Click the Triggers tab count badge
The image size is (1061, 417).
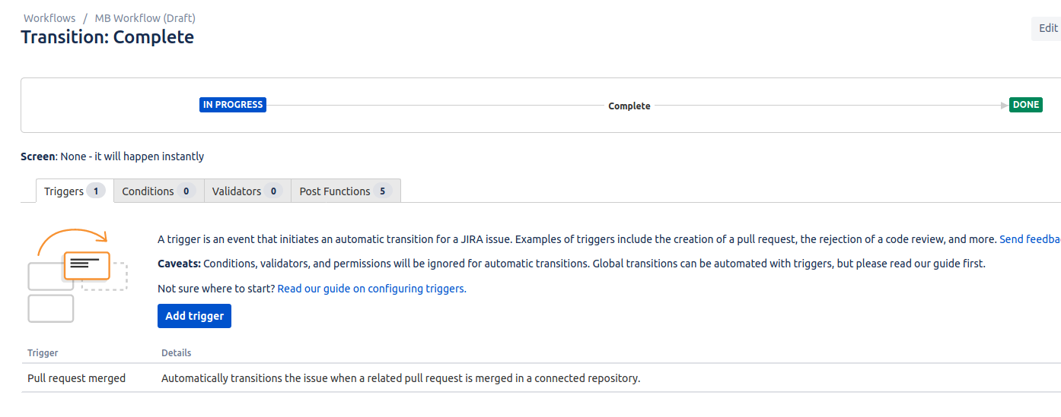tap(96, 191)
